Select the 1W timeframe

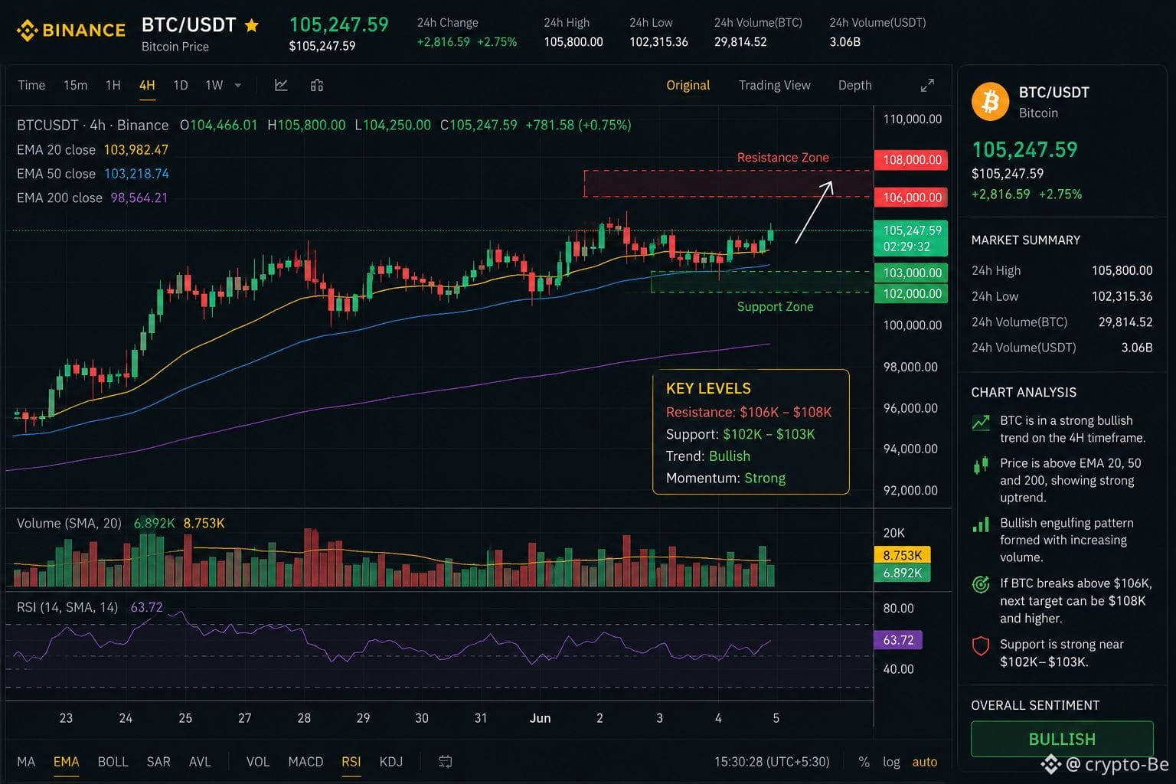[214, 85]
